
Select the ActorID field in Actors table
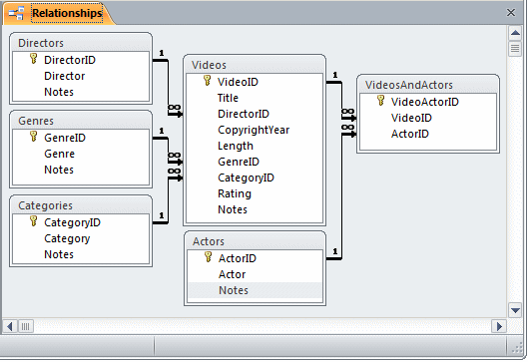click(255, 258)
